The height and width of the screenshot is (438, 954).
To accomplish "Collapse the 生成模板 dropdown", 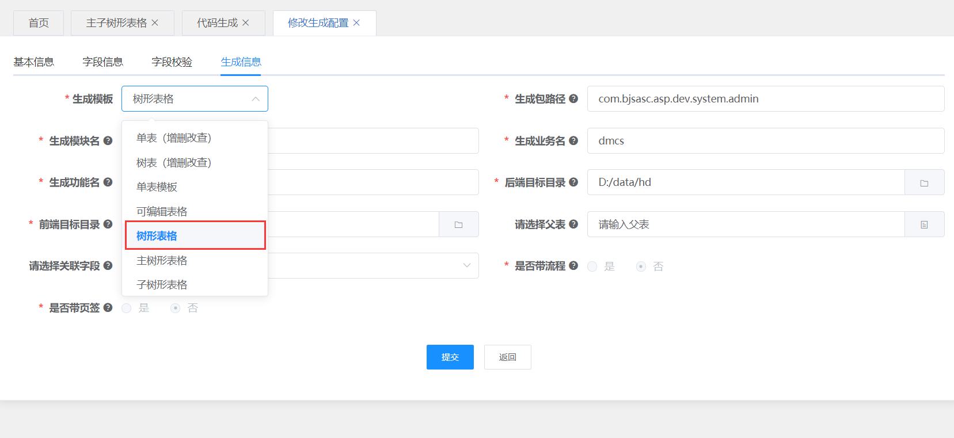I will point(256,99).
